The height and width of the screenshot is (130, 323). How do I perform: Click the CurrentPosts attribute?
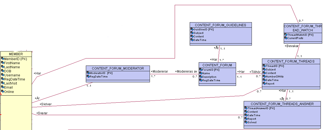(x=295, y=38)
